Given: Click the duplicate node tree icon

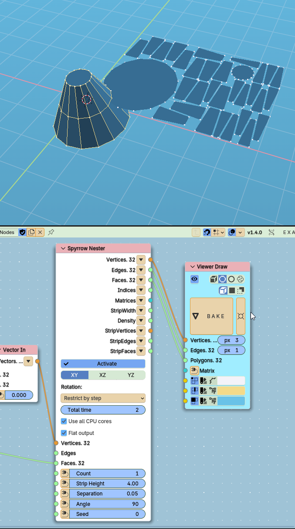Looking at the screenshot, I should (31, 232).
